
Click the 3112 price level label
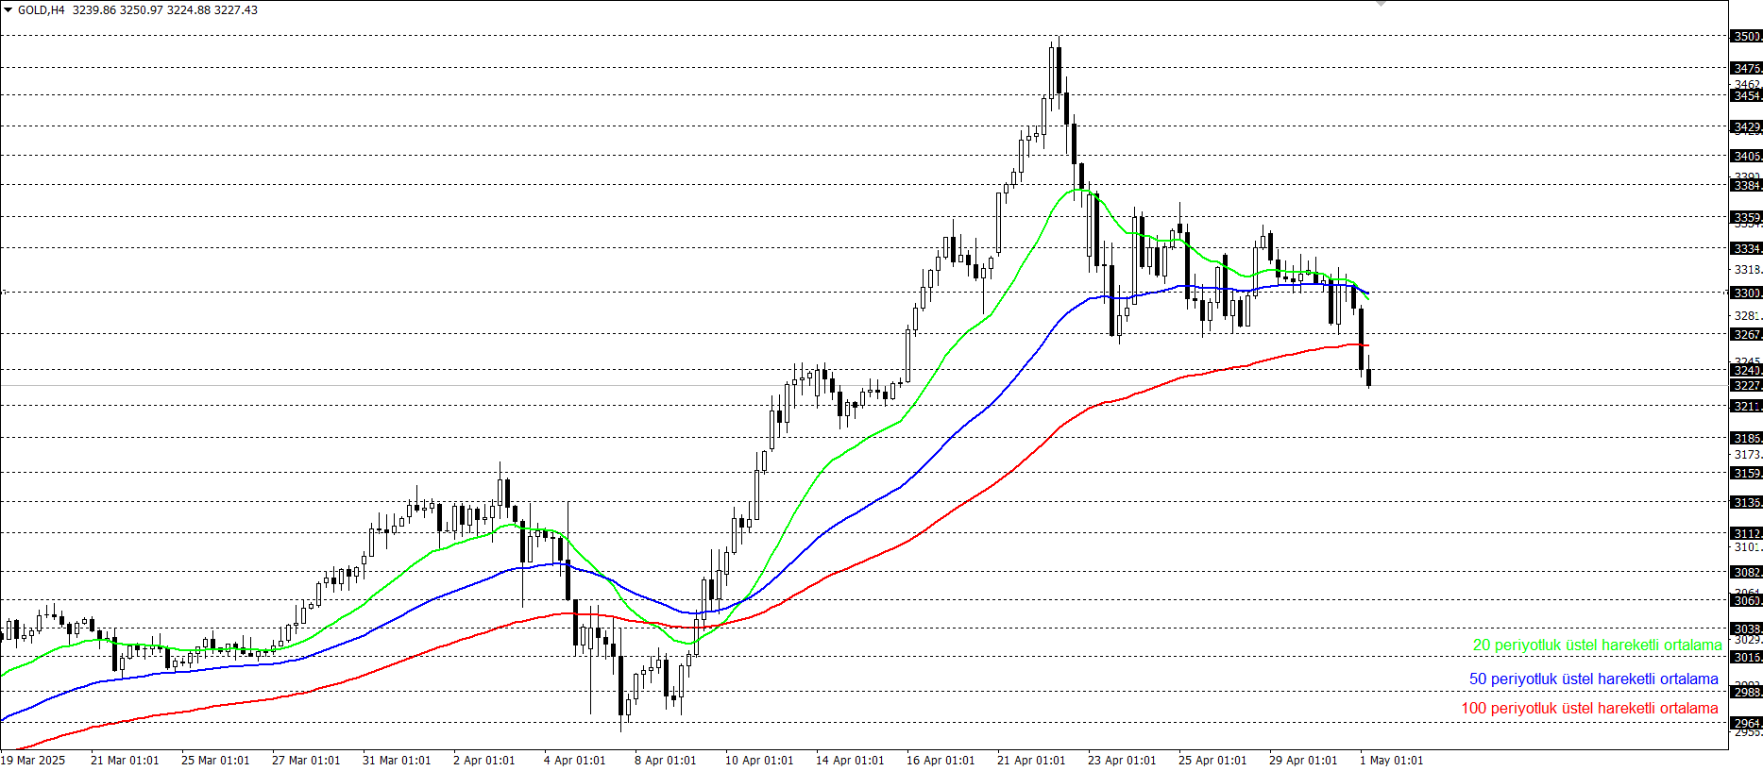coord(1746,533)
